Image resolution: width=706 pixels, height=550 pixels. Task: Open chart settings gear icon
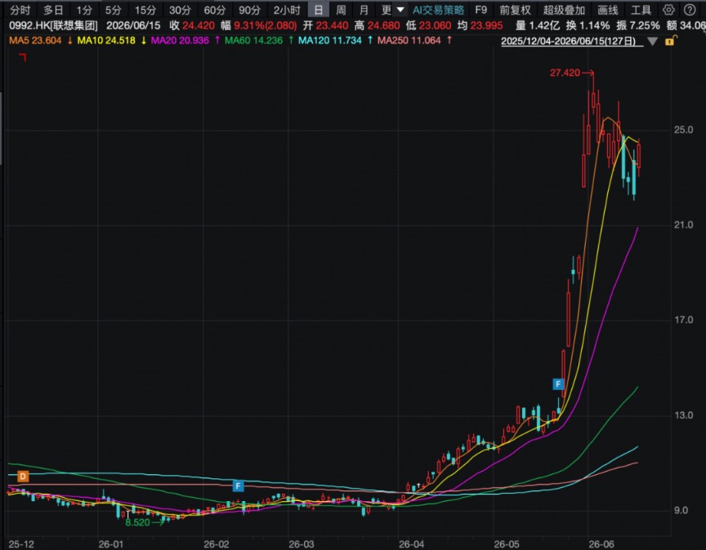point(668,10)
